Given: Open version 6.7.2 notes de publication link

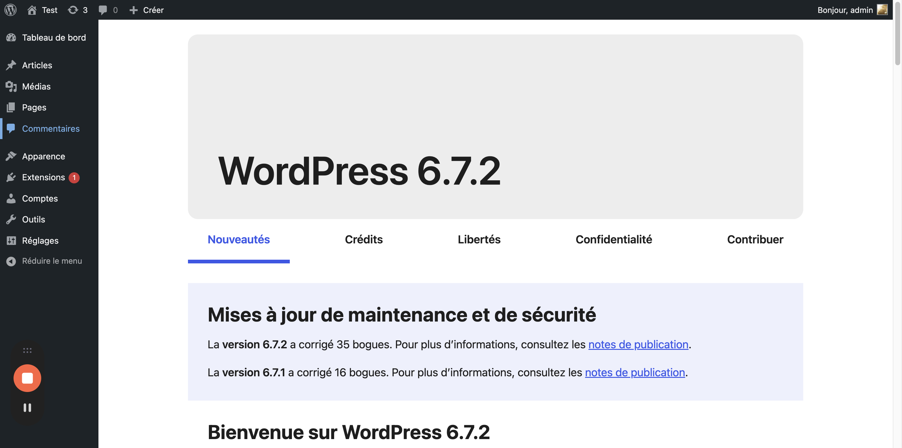Looking at the screenshot, I should click(638, 345).
